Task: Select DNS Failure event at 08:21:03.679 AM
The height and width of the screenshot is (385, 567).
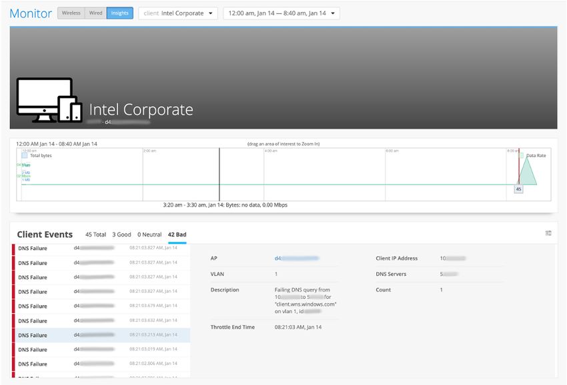Action: pyautogui.click(x=103, y=306)
